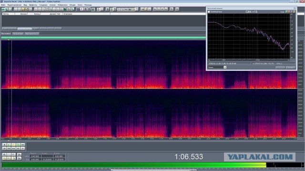Screen dimensions: 305x171
Task: Click the Длина column header in marker list
Action: (x=49, y=14)
